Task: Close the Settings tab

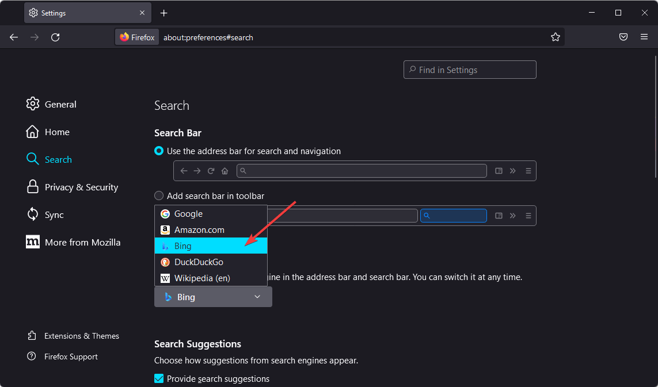Action: click(x=142, y=13)
